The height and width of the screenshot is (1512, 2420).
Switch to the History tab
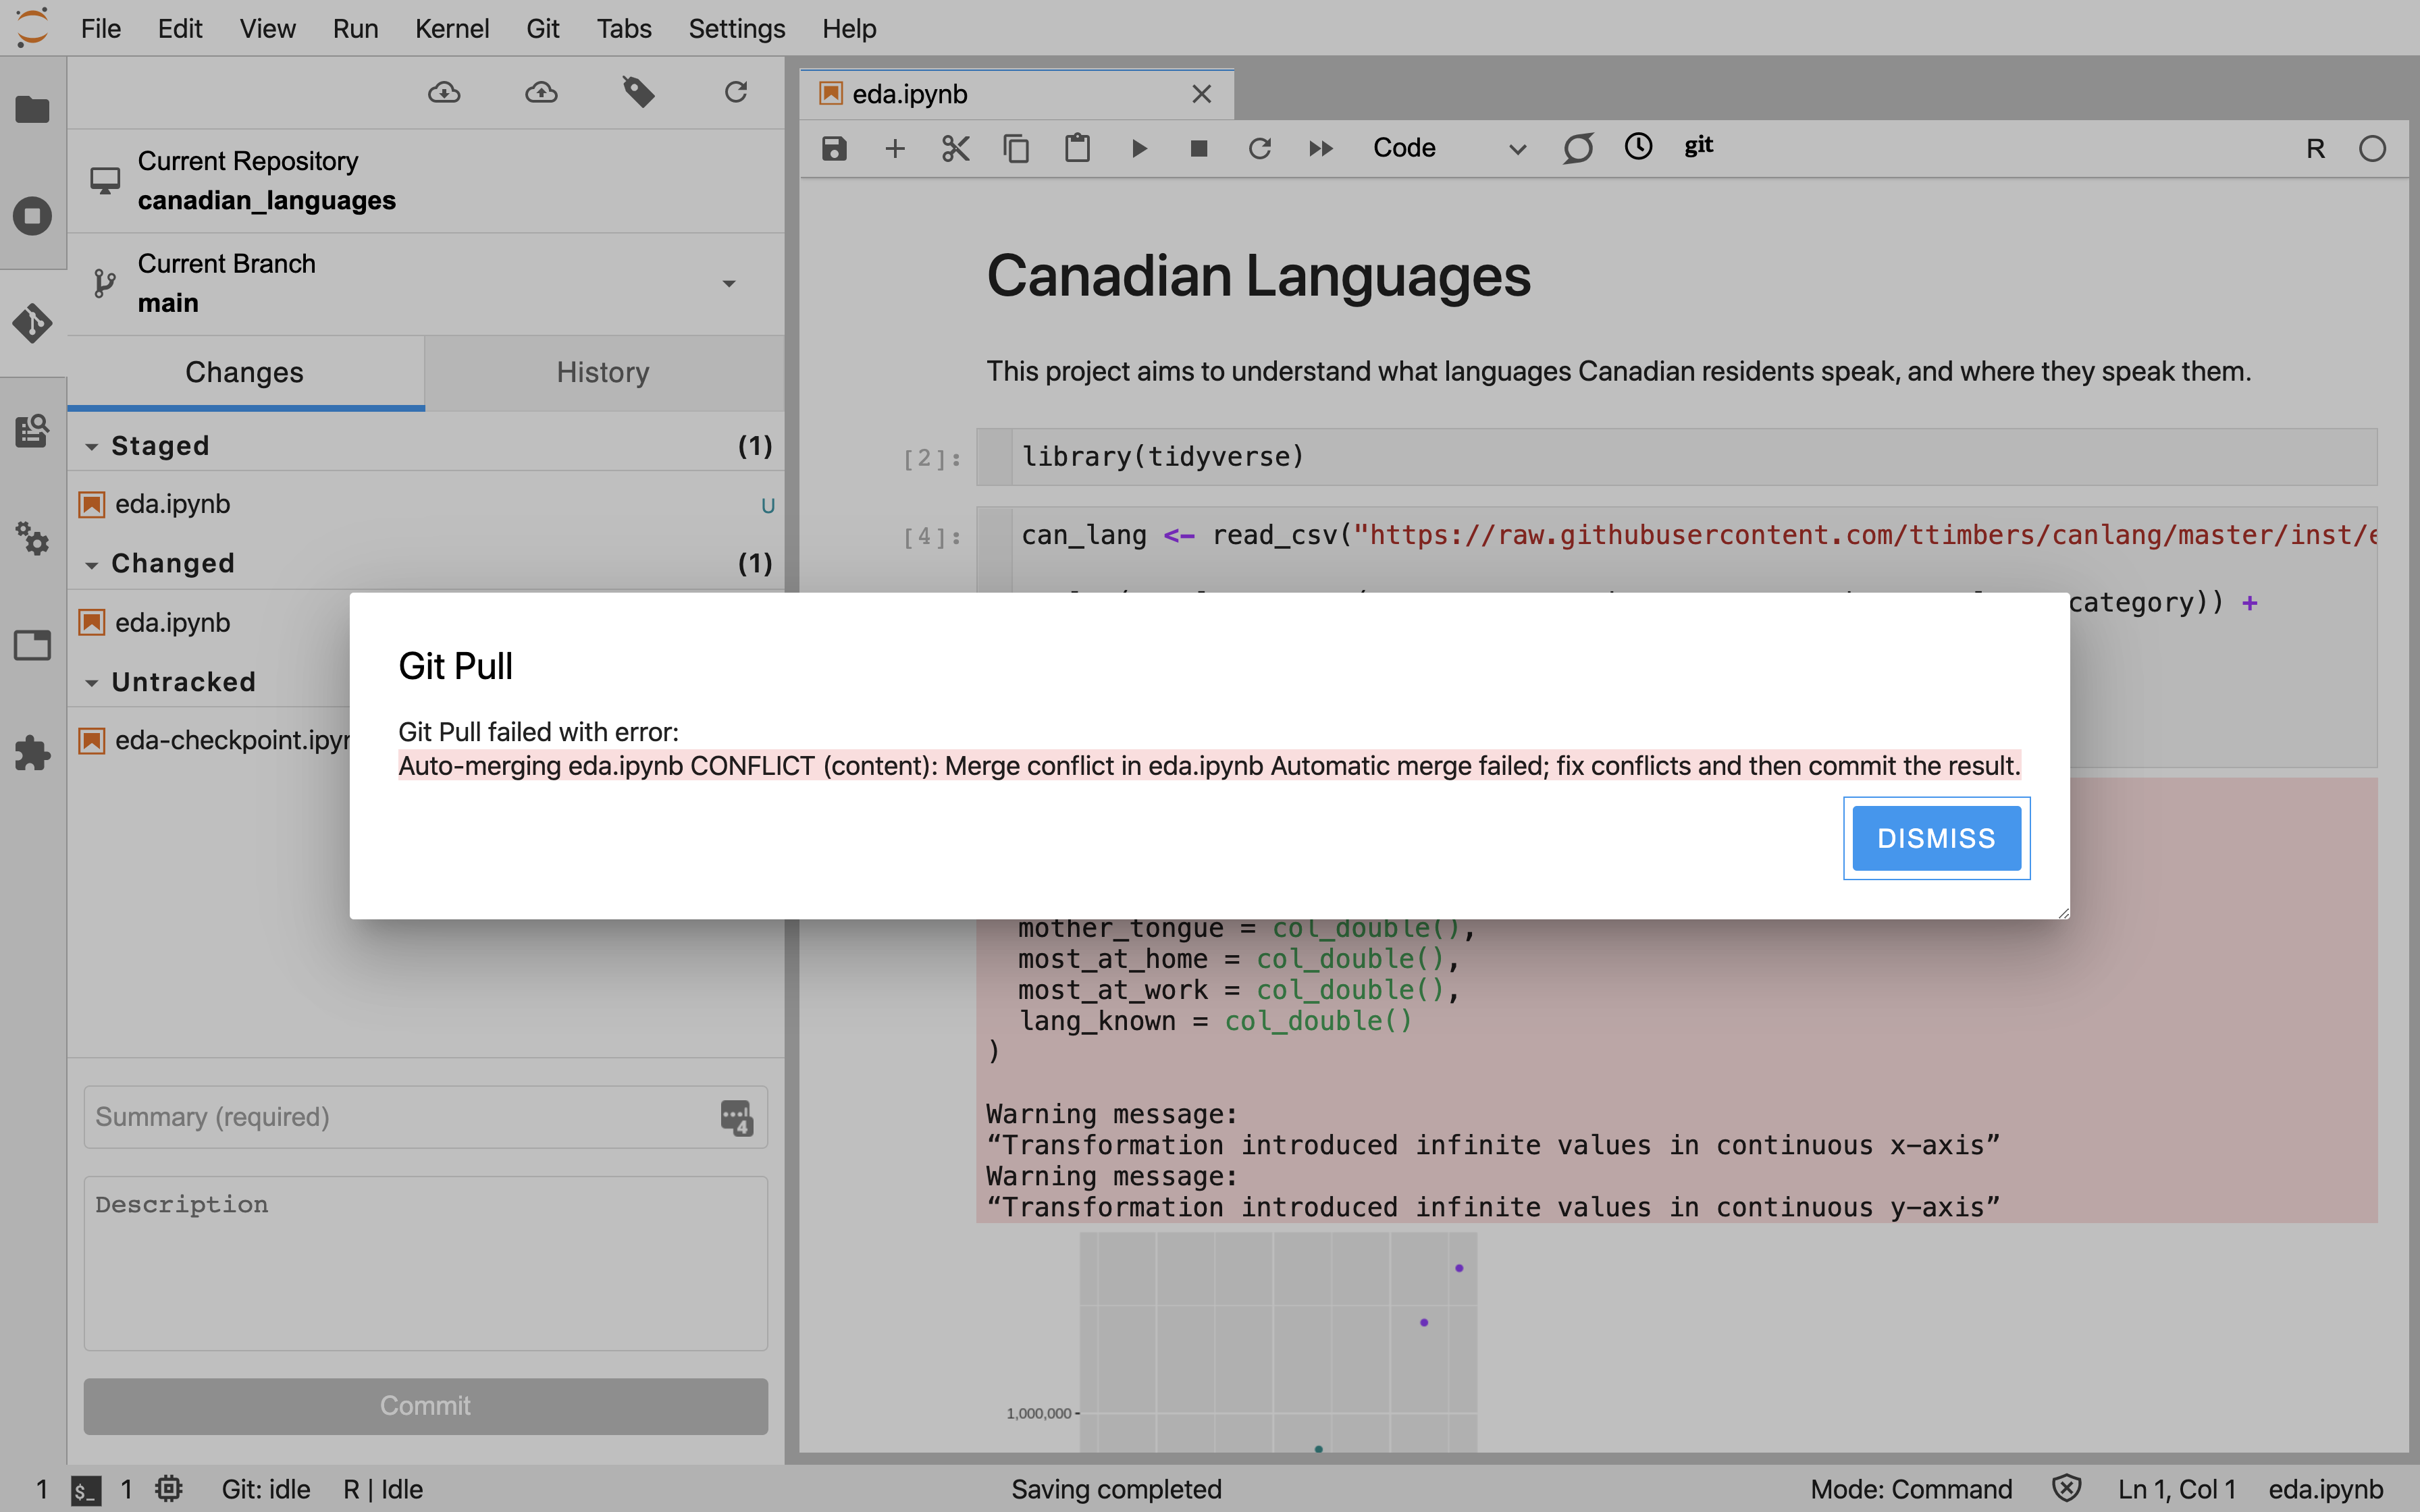pos(603,372)
